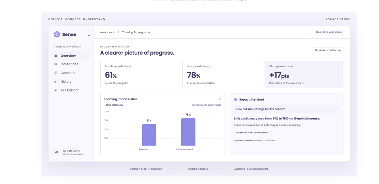
Task: Click the Sopact Assistant star icon
Action: pos(236,99)
